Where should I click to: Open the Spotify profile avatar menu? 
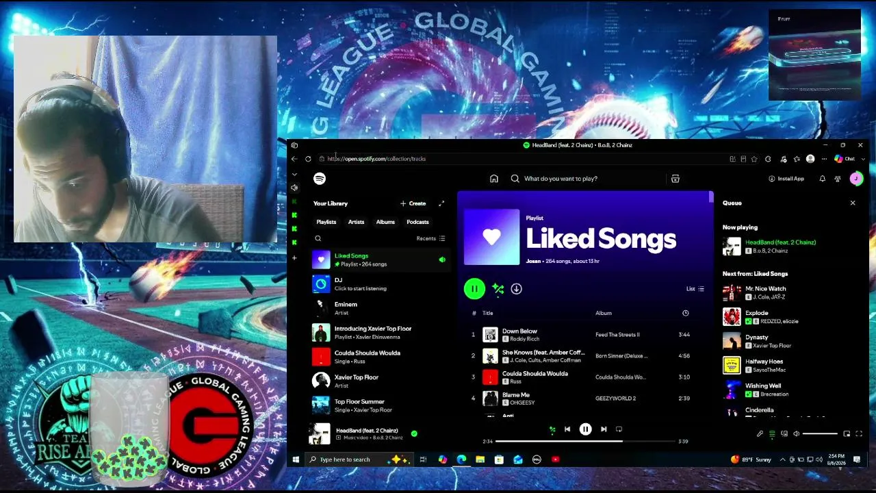(x=856, y=179)
